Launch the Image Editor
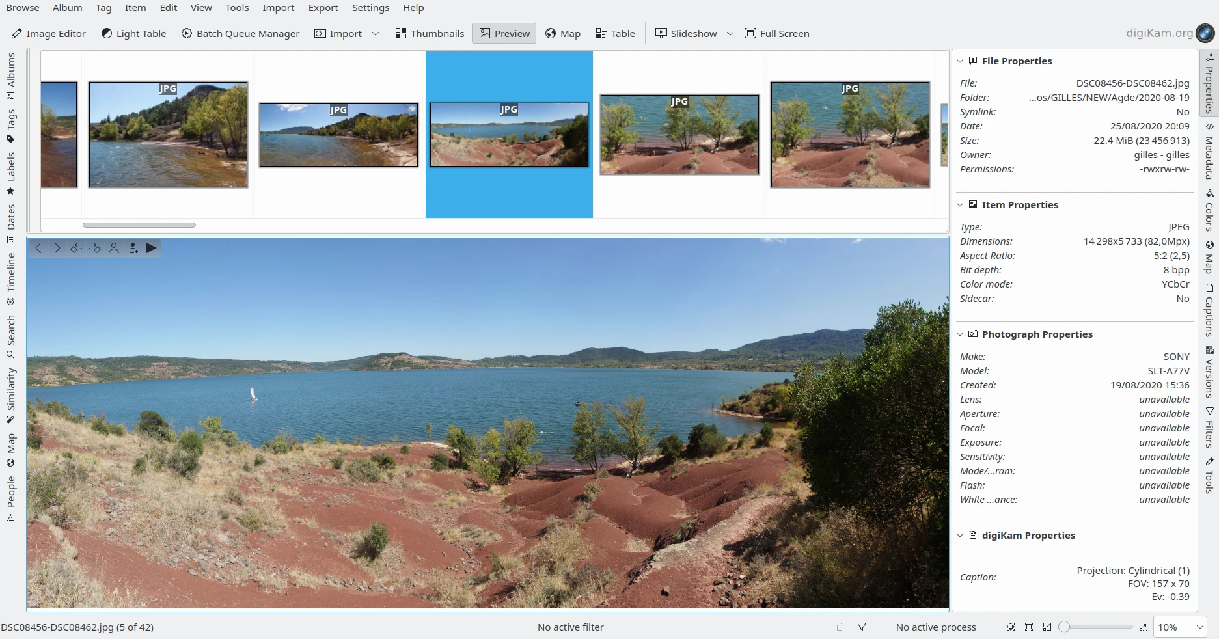1219x639 pixels. 49,34
